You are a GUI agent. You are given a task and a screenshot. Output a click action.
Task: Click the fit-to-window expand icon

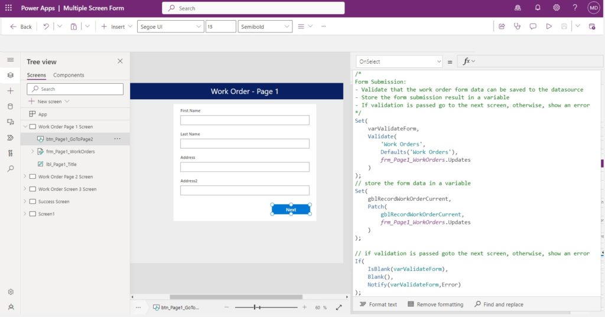click(339, 308)
